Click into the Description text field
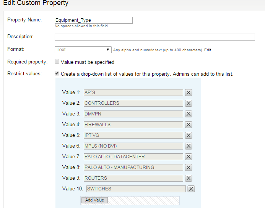Viewport: 265px width, 208px height. pos(155,37)
